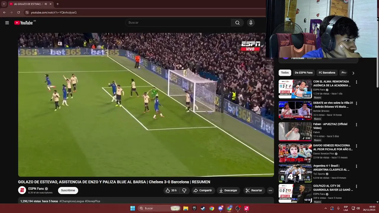Start voice search with microphone icon

251,23
